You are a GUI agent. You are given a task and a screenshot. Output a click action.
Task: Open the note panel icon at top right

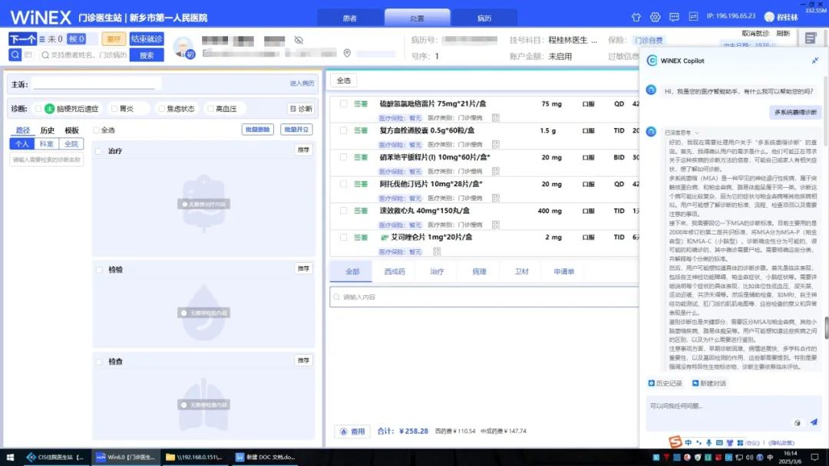click(x=811, y=38)
